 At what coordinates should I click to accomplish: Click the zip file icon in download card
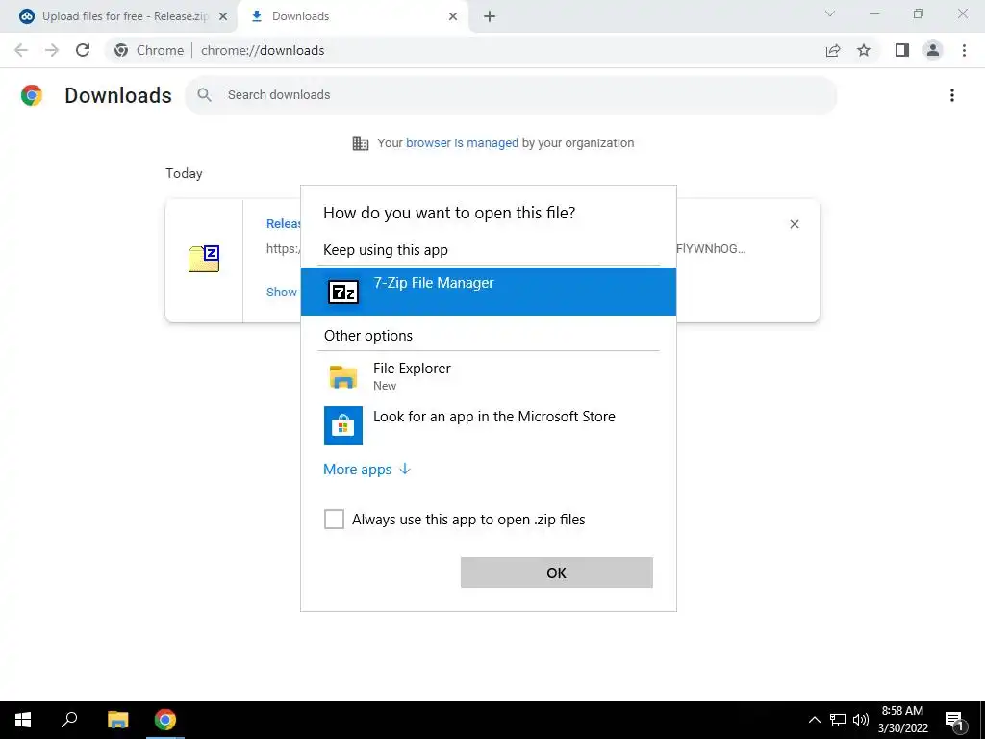pyautogui.click(x=204, y=259)
